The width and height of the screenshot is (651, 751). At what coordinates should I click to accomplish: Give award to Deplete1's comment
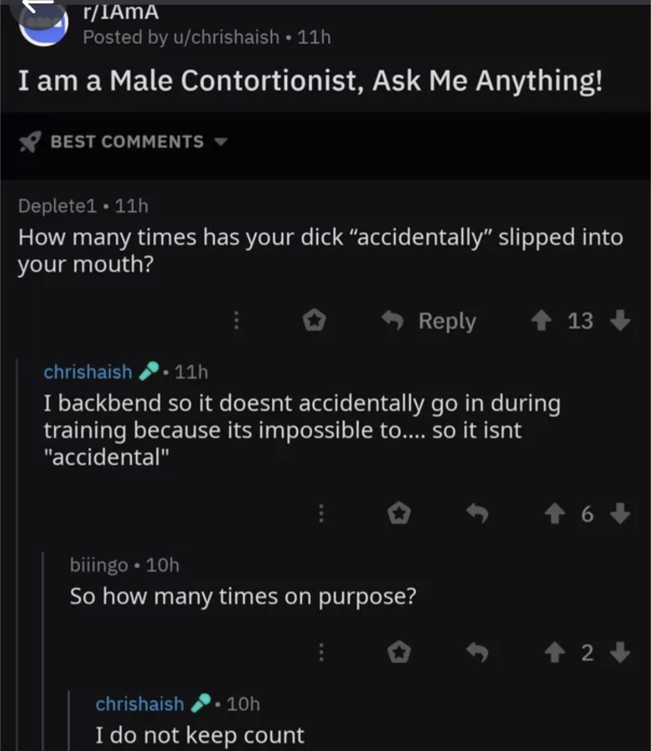[314, 320]
